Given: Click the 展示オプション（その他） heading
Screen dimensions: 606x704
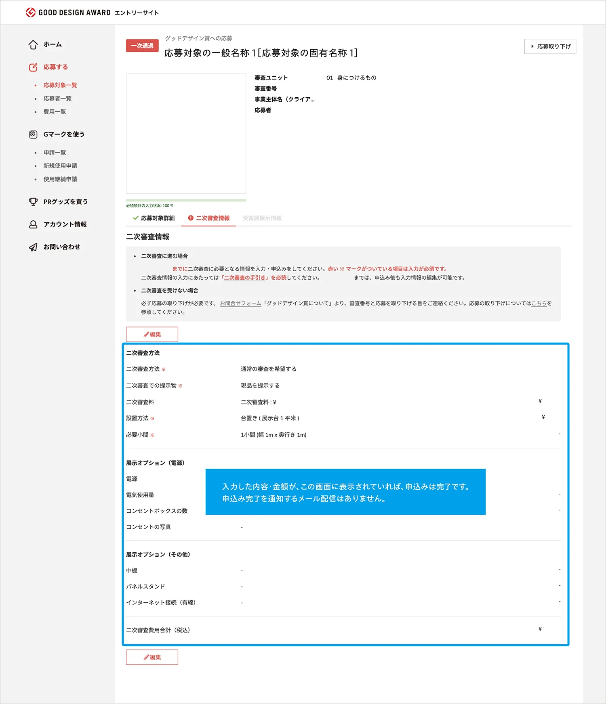Looking at the screenshot, I should point(158,555).
